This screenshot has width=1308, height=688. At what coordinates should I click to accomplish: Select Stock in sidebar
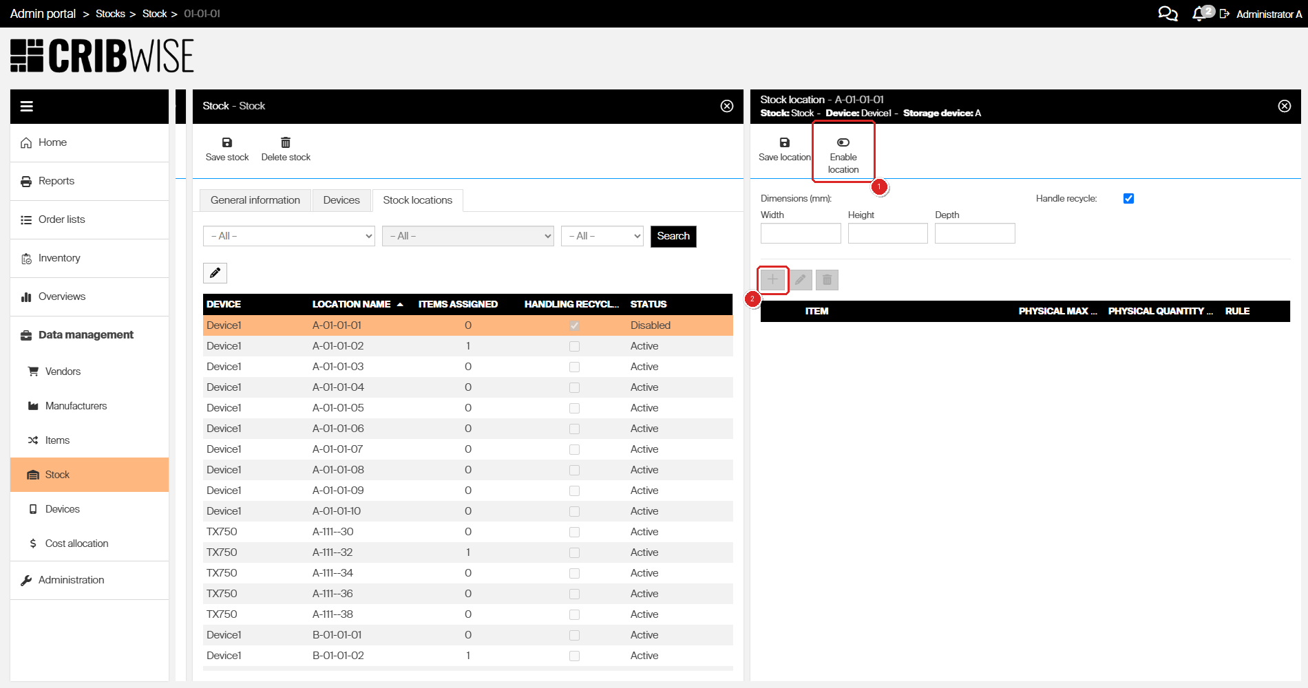(x=89, y=475)
